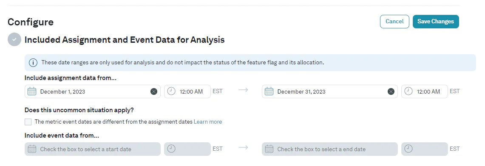Click clock icon in event end time field
Image resolution: width=485 pixels, height=166 pixels.
408,149
